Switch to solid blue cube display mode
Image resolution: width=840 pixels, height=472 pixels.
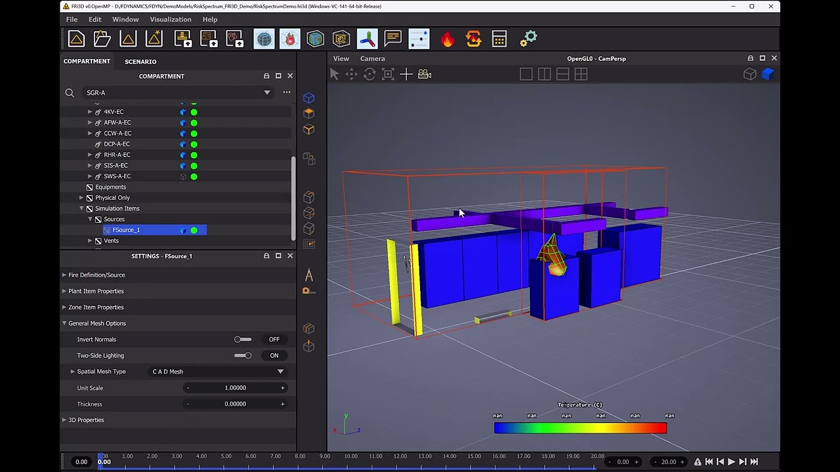point(767,75)
